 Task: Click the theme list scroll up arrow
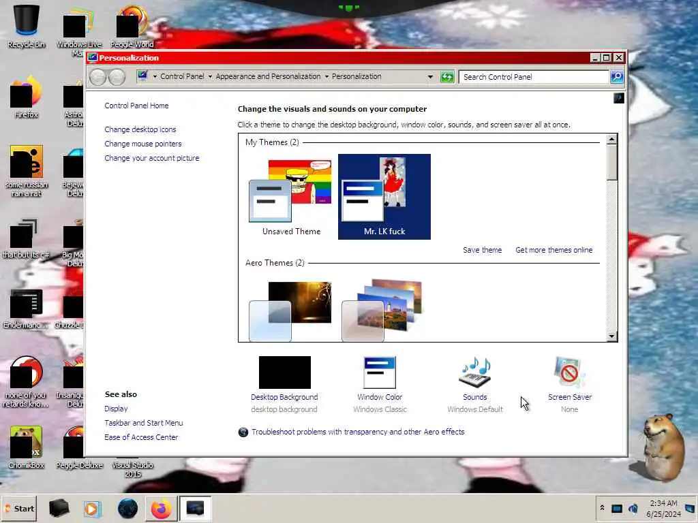pos(611,139)
